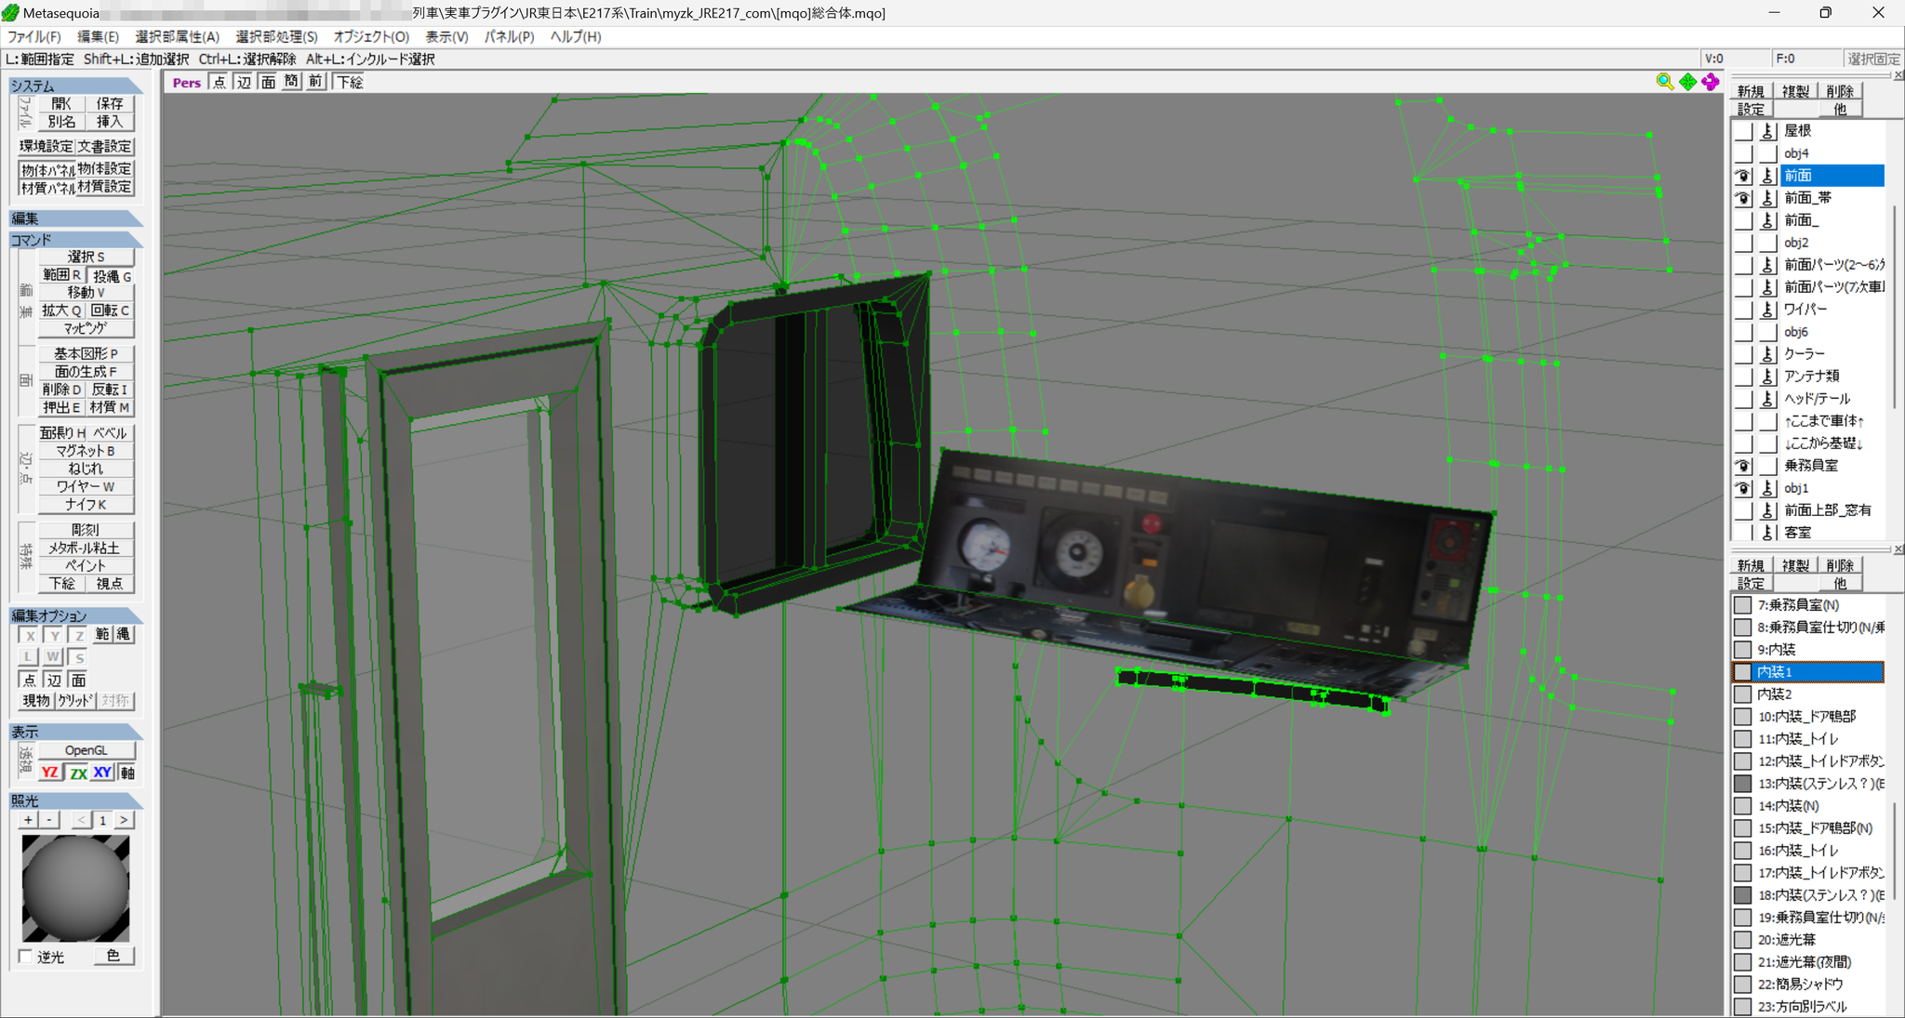Image resolution: width=1905 pixels, height=1018 pixels.
Task: Click the color swatch of material 13
Action: point(1743,784)
